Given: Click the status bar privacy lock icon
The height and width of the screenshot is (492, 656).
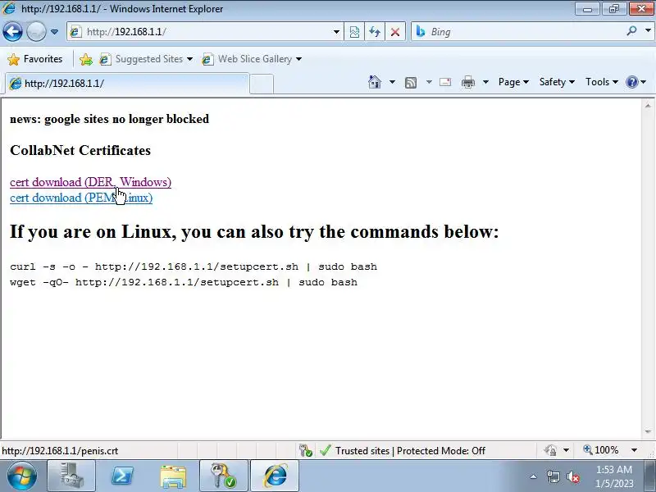Looking at the screenshot, I should tap(550, 450).
